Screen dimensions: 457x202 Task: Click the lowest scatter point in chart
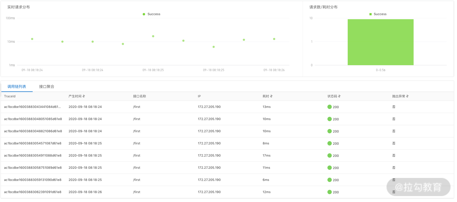214,47
